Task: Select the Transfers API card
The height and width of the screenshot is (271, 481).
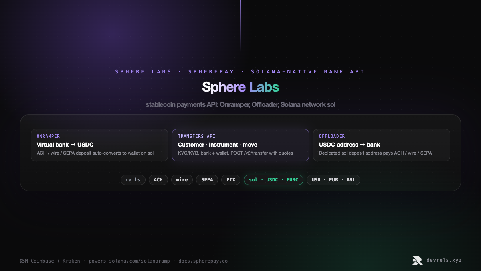Action: (x=240, y=145)
